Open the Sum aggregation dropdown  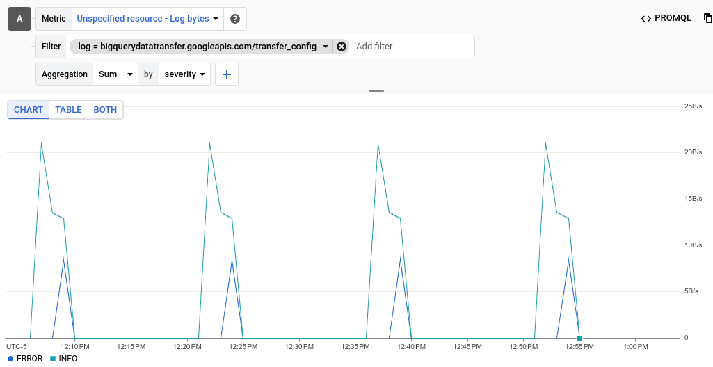click(x=115, y=74)
